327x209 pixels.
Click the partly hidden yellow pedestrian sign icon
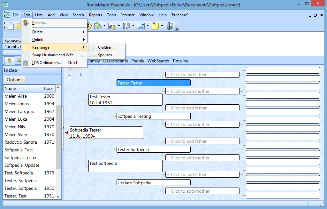(89, 26)
